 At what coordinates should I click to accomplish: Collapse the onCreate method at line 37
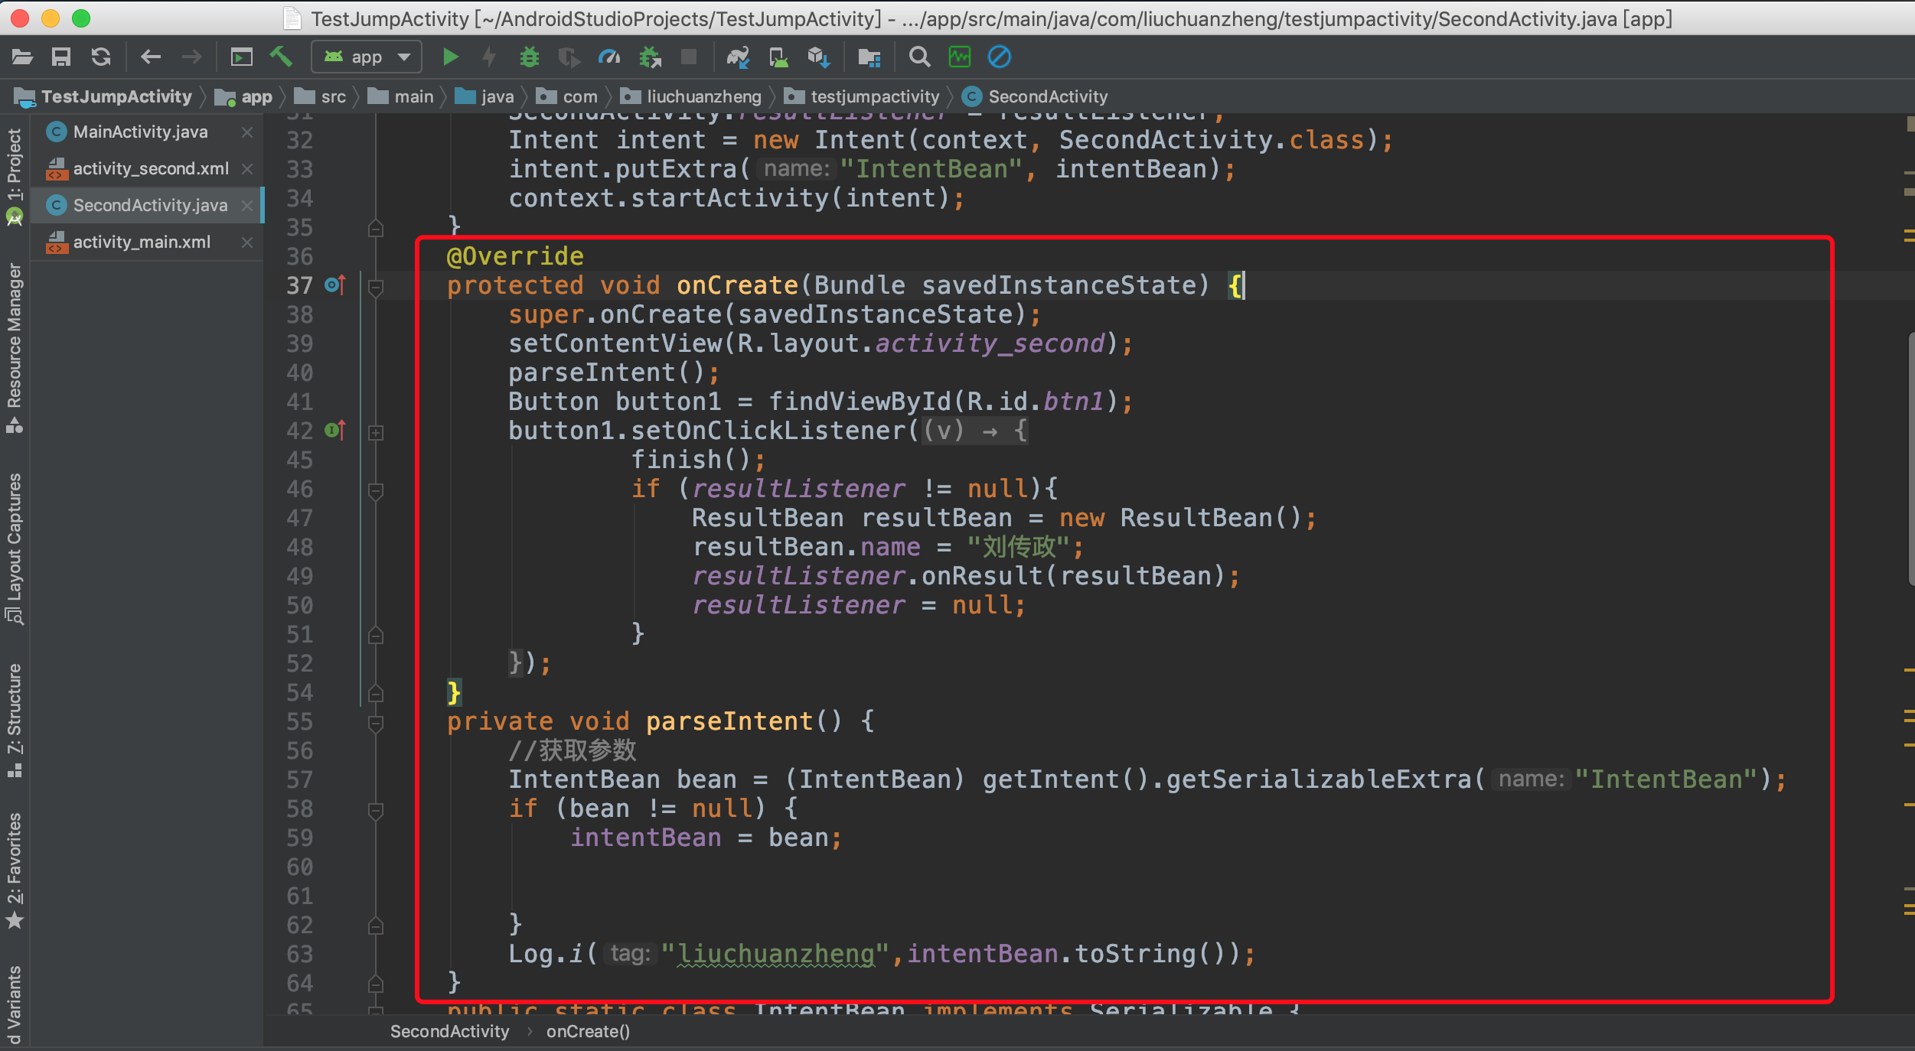coord(375,287)
